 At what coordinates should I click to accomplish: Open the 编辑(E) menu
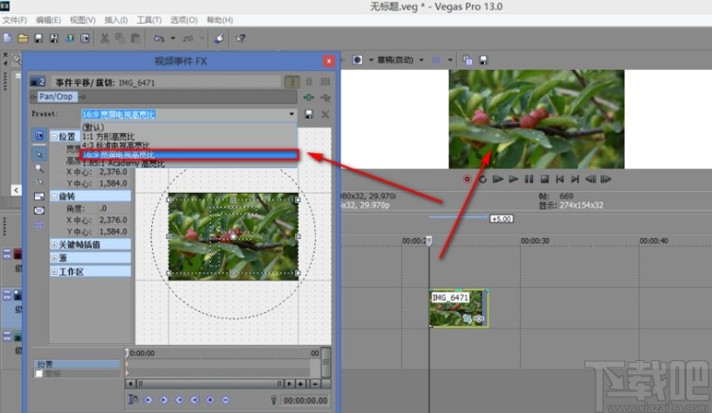pos(48,20)
